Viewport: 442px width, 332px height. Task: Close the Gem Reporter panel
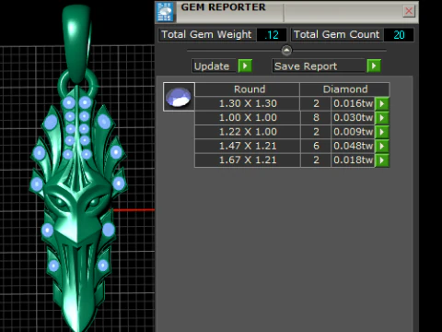(409, 11)
